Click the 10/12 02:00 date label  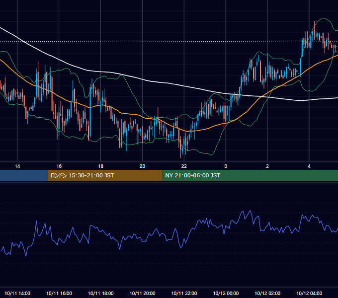[x=267, y=293]
